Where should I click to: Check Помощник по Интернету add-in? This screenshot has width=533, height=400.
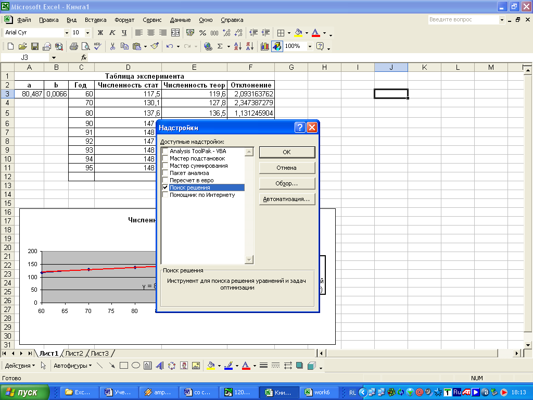click(165, 195)
